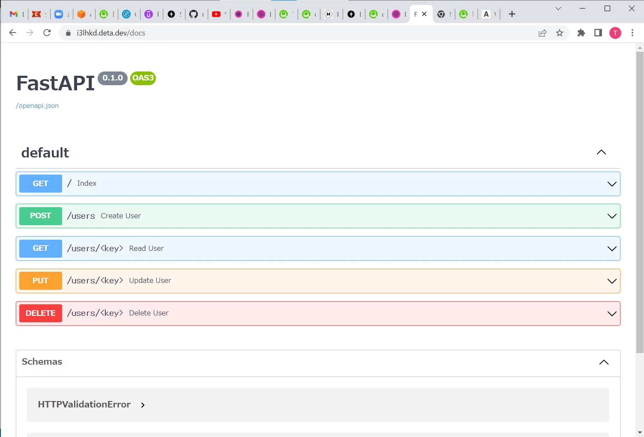Screen dimensions: 644x437
Task: Click the Schemas heading
Action: tap(42, 362)
